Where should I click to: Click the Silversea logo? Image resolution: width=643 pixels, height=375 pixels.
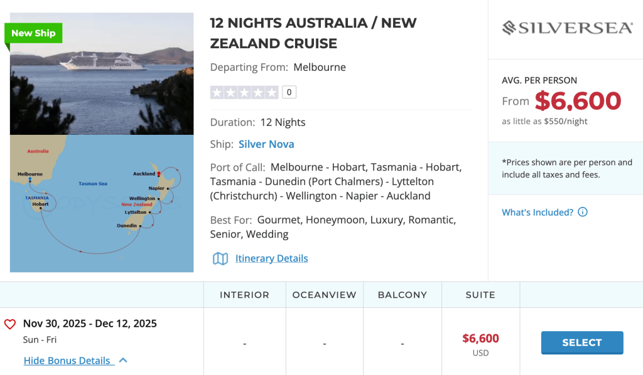pos(566,28)
